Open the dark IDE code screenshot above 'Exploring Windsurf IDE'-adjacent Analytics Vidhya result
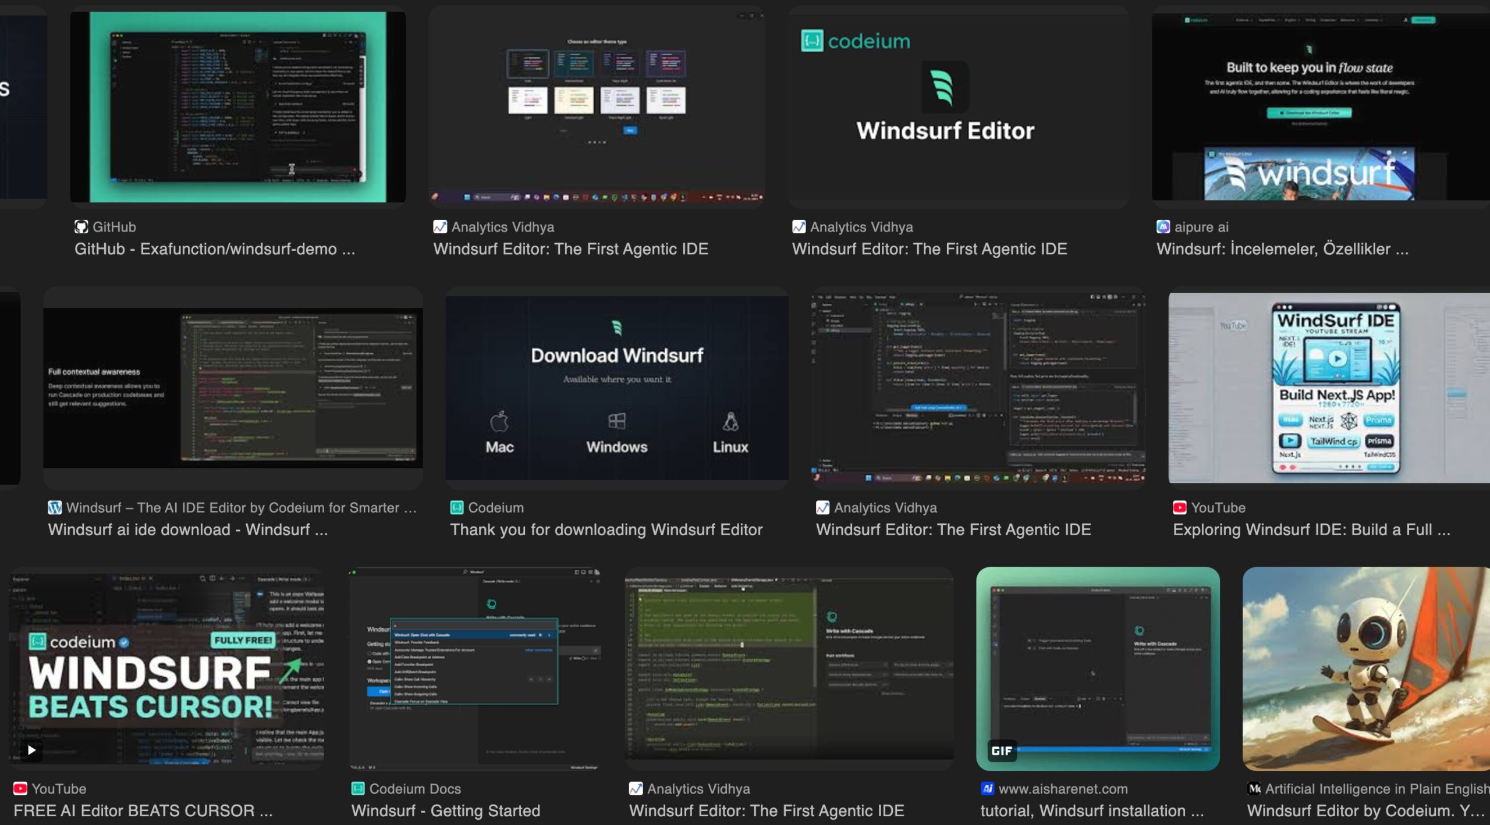This screenshot has width=1490, height=825. [x=978, y=388]
